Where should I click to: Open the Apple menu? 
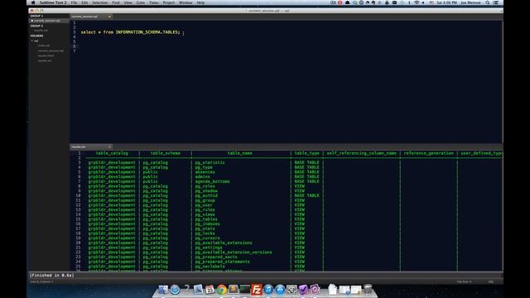tap(33, 2)
